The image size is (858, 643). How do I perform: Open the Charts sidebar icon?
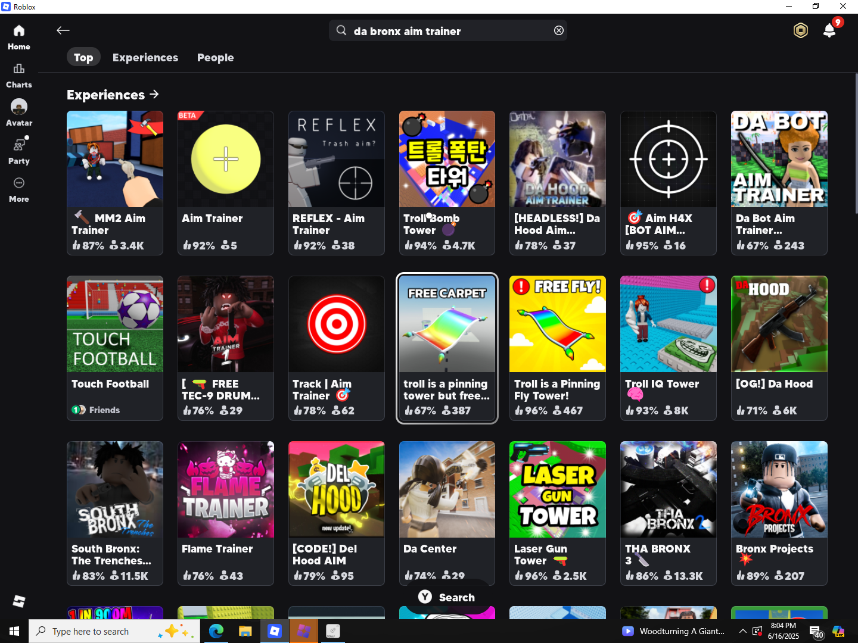(19, 76)
